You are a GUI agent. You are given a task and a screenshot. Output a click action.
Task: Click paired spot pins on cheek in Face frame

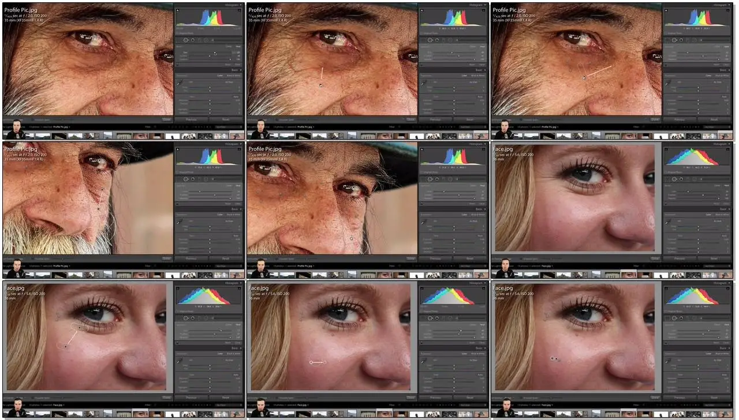(x=554, y=359)
